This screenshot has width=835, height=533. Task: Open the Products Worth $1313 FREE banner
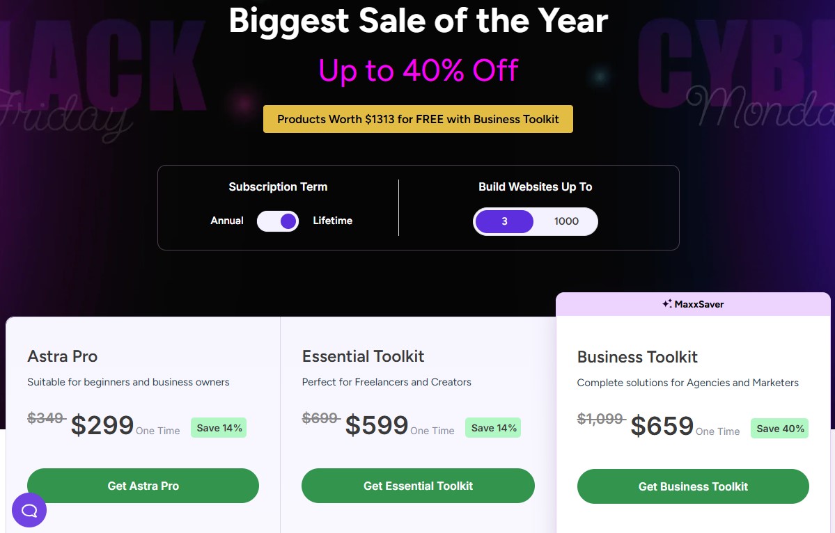point(418,119)
